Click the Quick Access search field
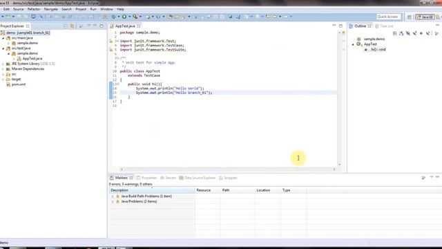Viewport: 442px width, 249px height. pos(388,17)
